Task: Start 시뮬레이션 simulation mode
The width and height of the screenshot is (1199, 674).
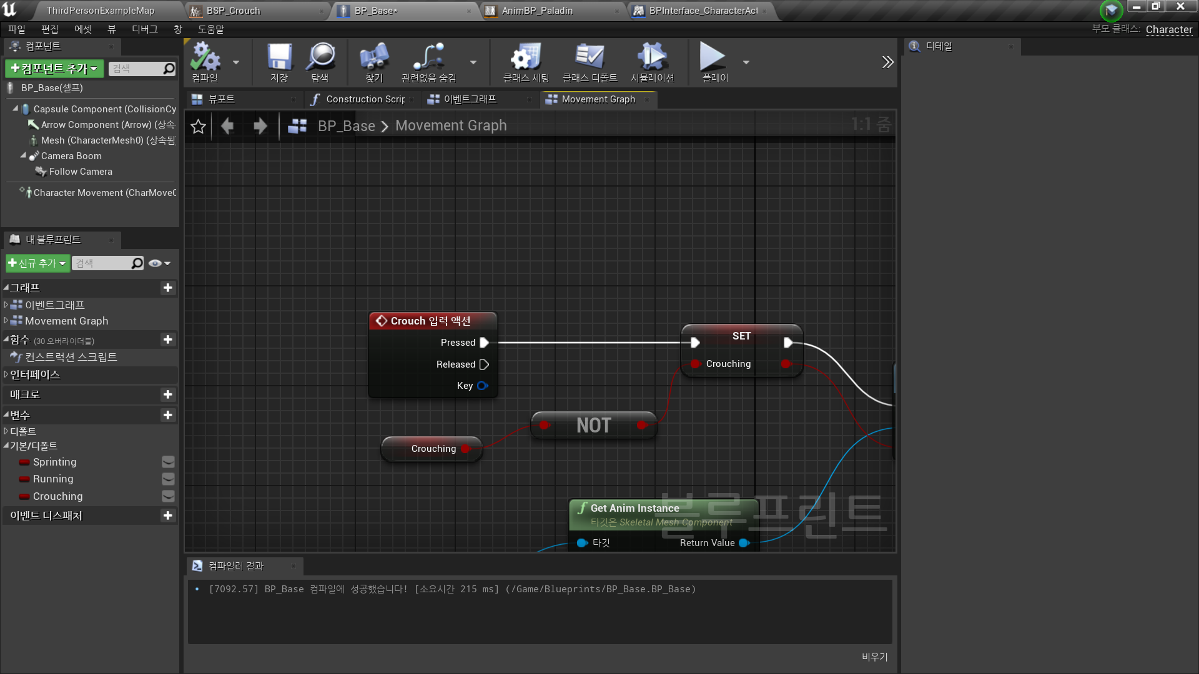Action: point(651,61)
